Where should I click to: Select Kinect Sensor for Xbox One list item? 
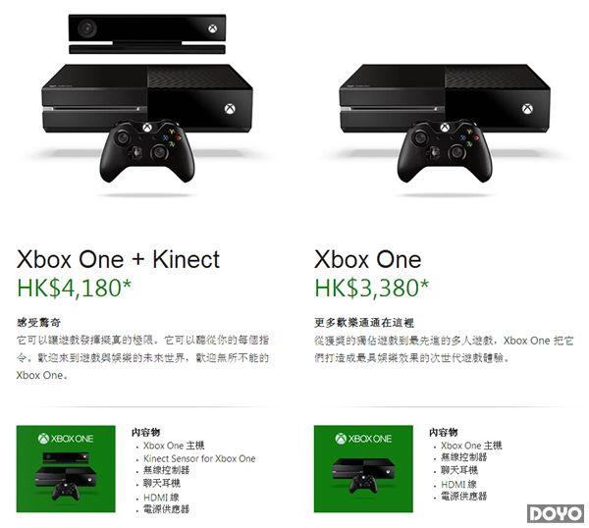tap(199, 458)
